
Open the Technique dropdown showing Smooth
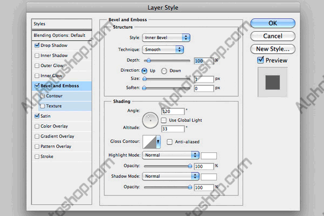[163, 50]
